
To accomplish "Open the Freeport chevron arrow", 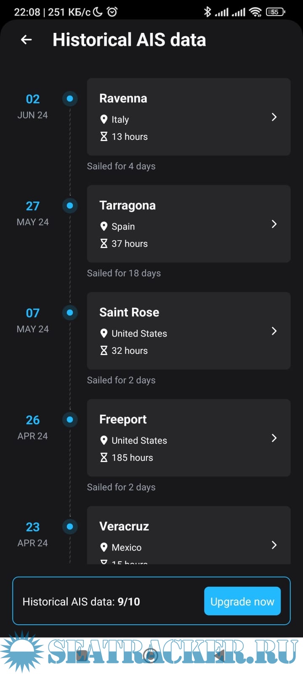I will (274, 438).
